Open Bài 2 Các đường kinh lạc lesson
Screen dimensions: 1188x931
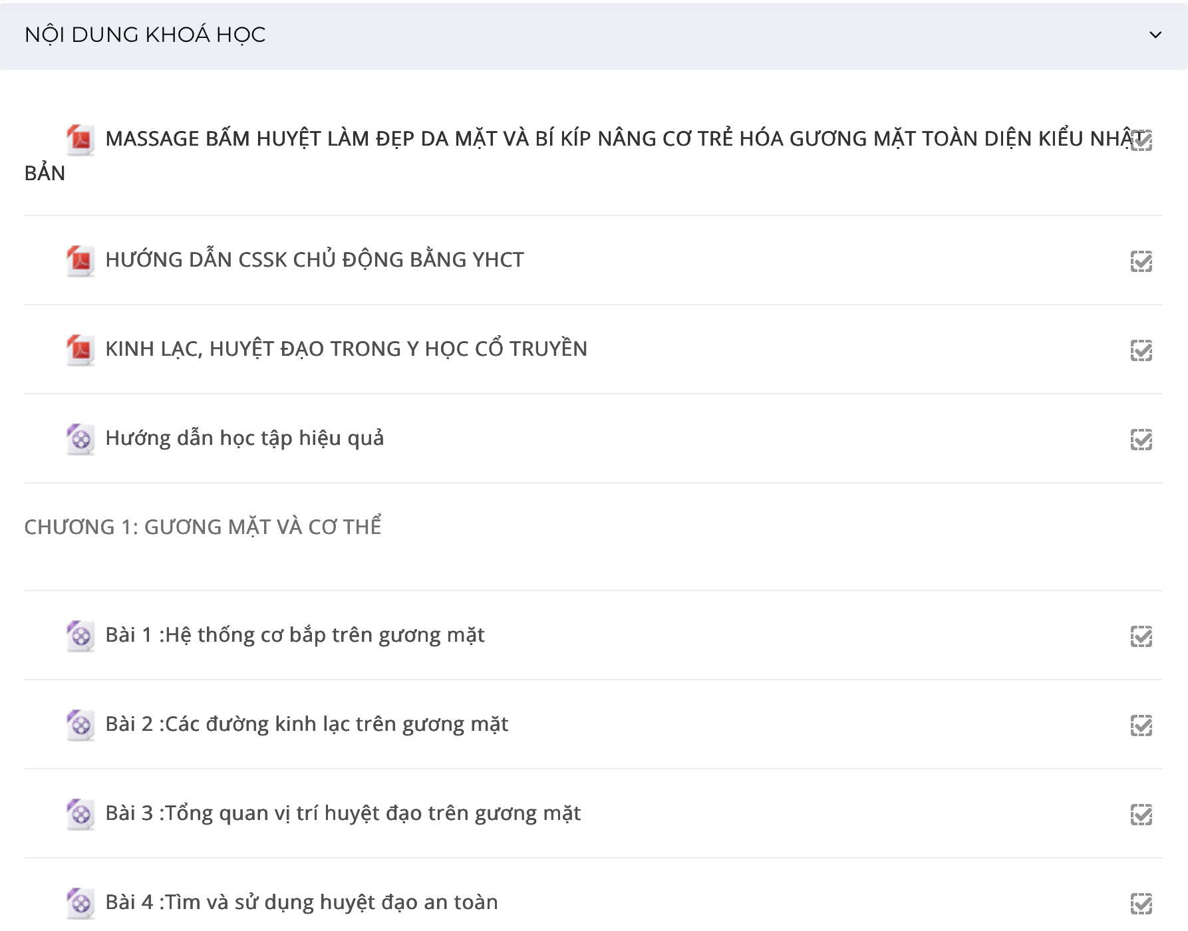[x=307, y=724]
